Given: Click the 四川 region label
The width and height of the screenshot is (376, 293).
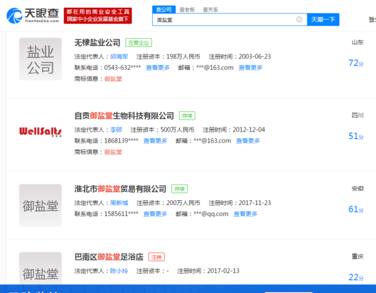Looking at the screenshot, I should 358,115.
